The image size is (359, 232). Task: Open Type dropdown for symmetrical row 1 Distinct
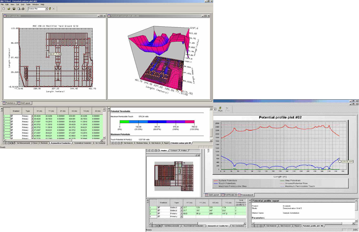tap(181, 208)
